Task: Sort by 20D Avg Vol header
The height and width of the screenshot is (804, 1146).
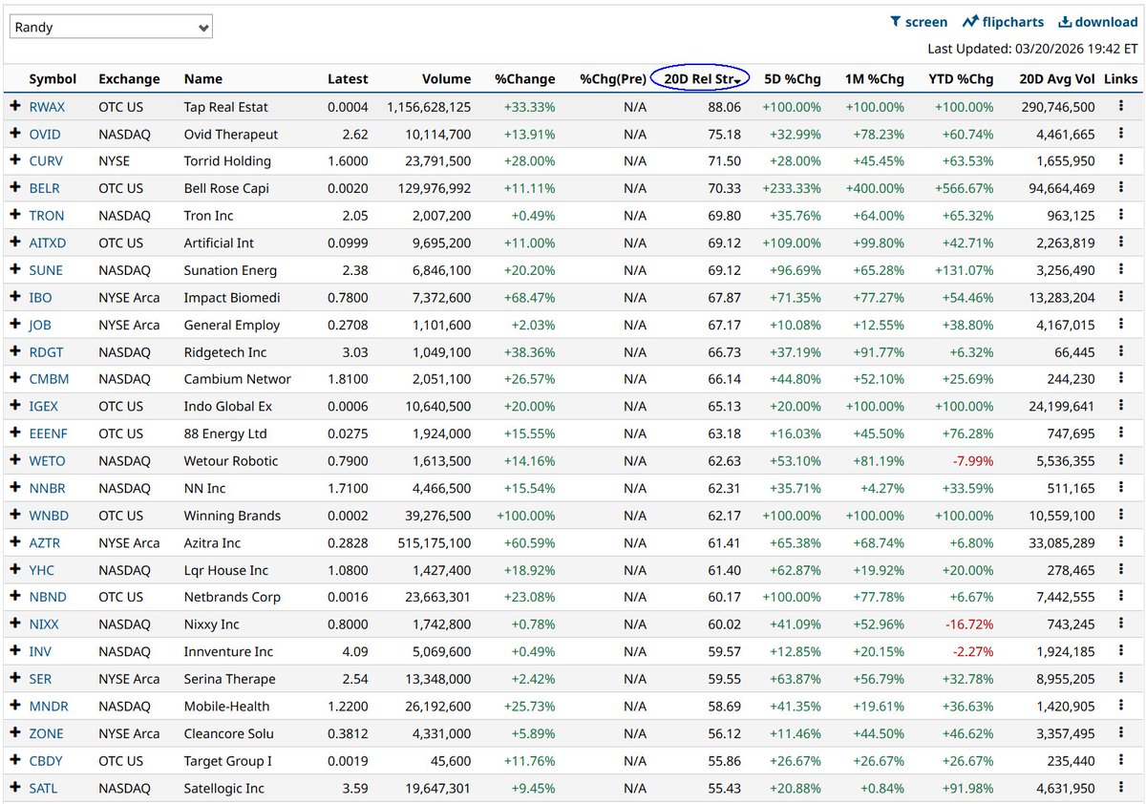Action: [x=1057, y=79]
